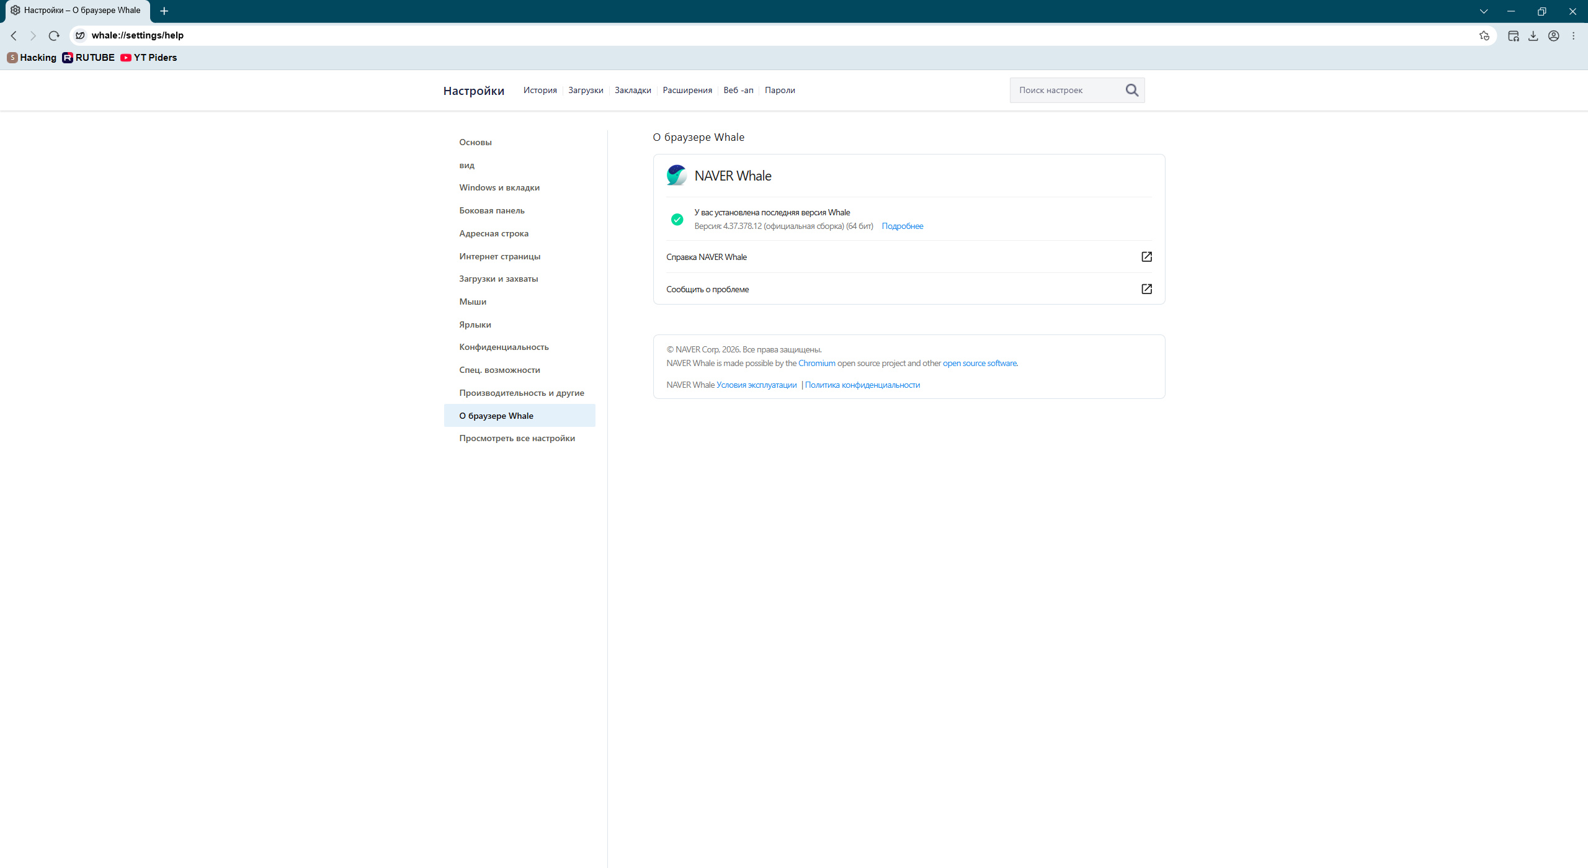Open the Сообщить о проблеме row
This screenshot has height=868, width=1588.
pos(909,289)
